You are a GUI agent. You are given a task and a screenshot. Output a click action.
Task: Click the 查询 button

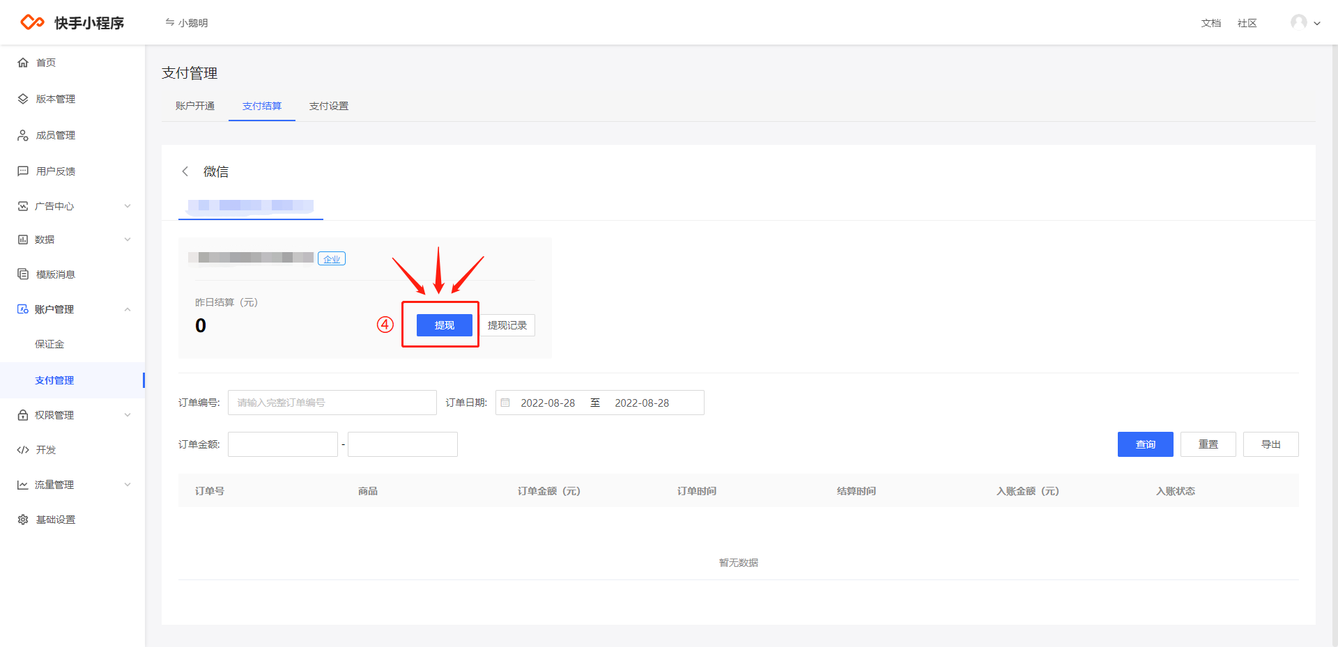[1146, 444]
